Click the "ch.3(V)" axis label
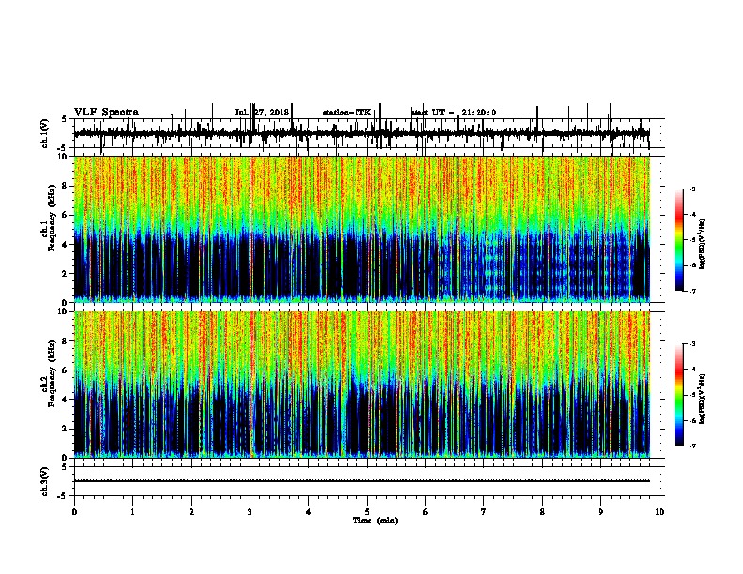Viewport: 743px width, 574px height. pos(44,481)
